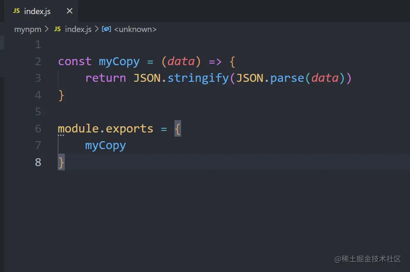Click line number 6 in the gutter
Screen dimensions: 410x272
pyautogui.click(x=38, y=129)
